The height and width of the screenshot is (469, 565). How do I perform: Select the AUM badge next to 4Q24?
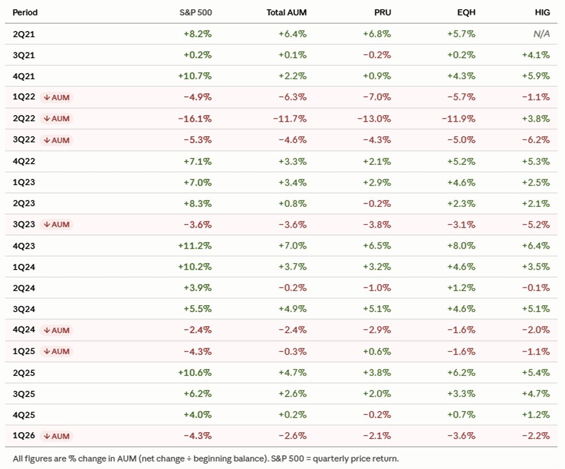[x=56, y=330]
